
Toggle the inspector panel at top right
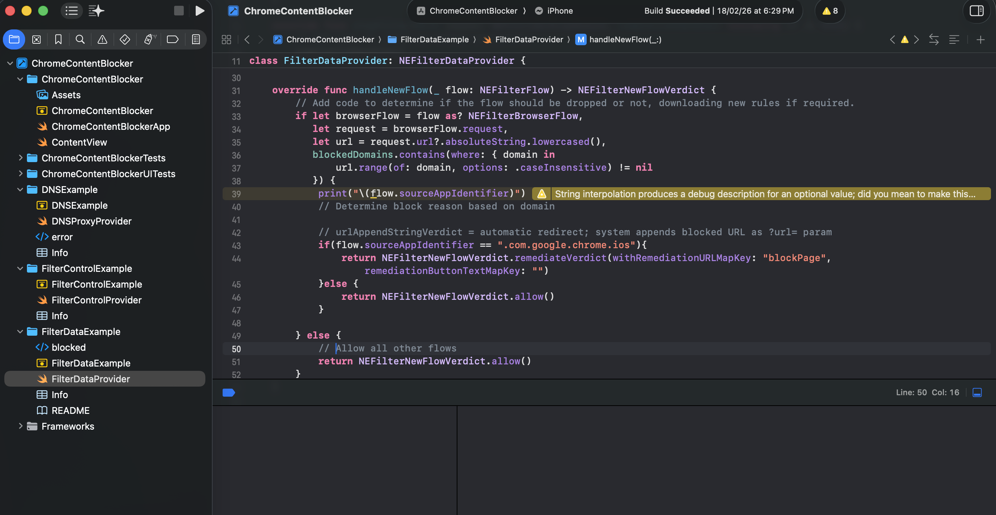(x=976, y=11)
